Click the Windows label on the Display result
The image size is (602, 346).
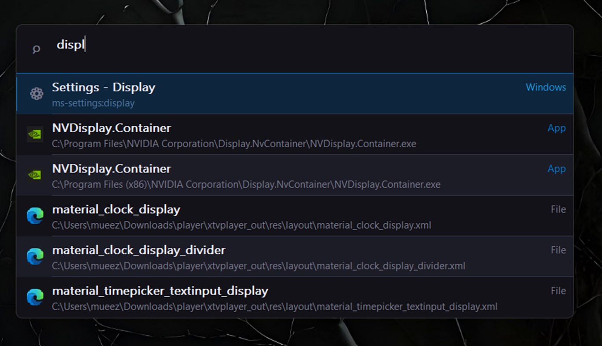coord(546,87)
